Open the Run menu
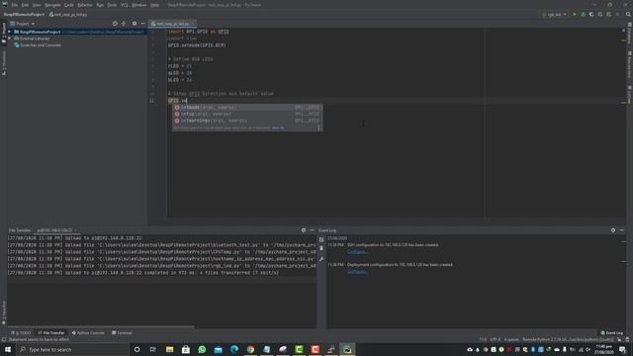The height and width of the screenshot is (356, 633). [100, 5]
